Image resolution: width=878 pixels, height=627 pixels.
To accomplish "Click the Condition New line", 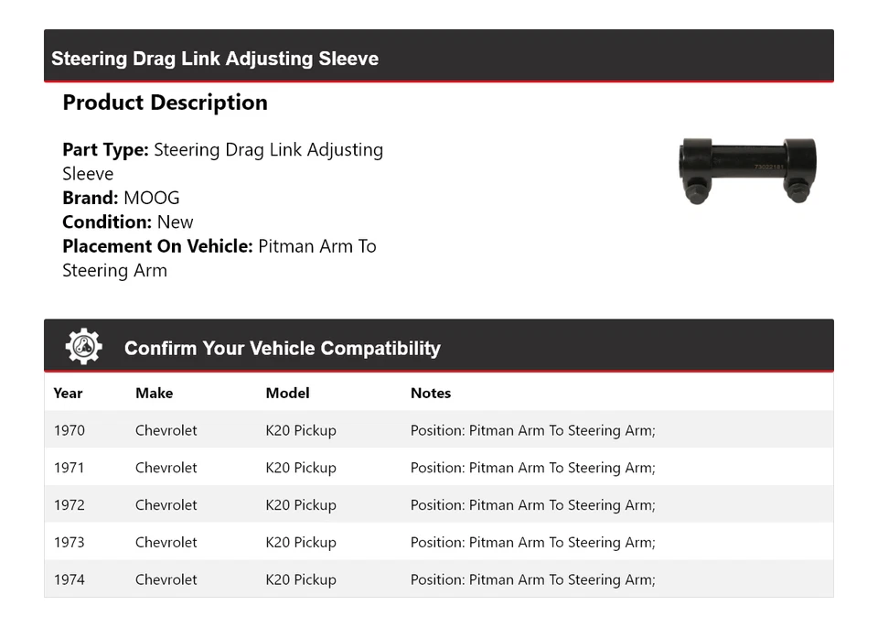I will (128, 222).
